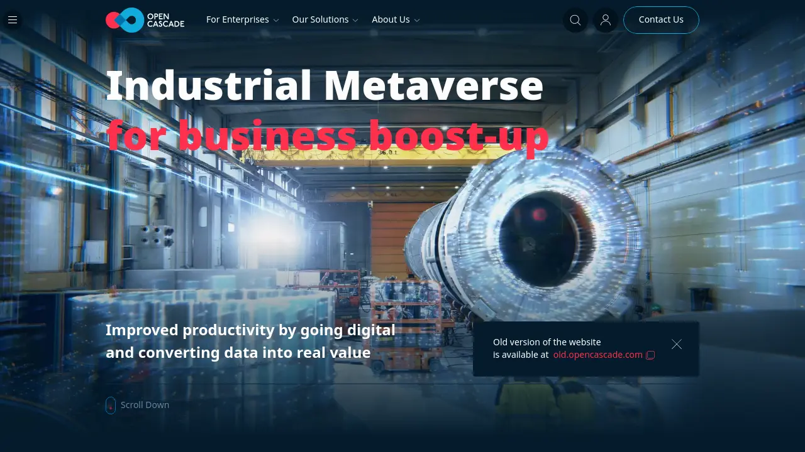Expand the For Enterprises menu
The width and height of the screenshot is (805, 452).
tap(242, 20)
